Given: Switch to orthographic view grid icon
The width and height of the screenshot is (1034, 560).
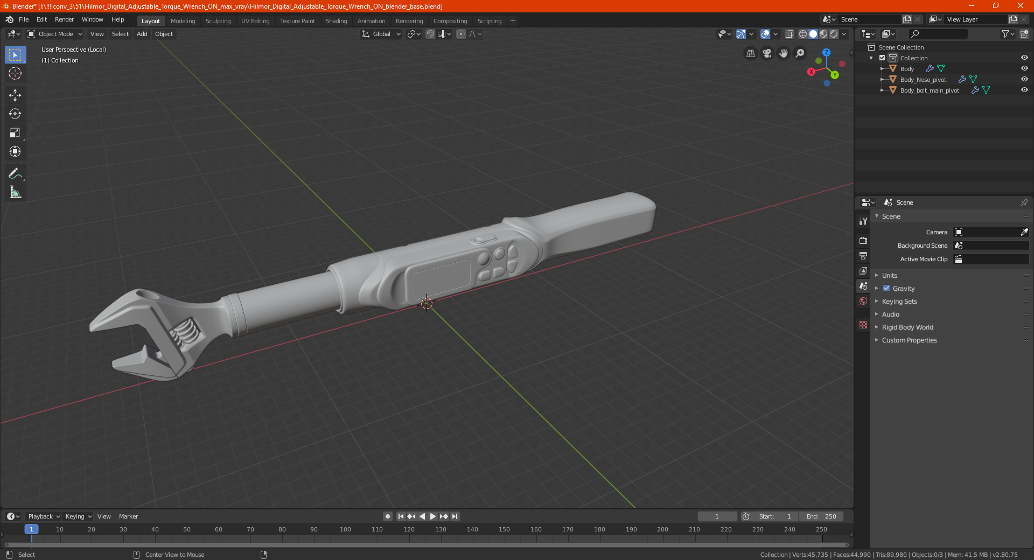Looking at the screenshot, I should [x=750, y=53].
